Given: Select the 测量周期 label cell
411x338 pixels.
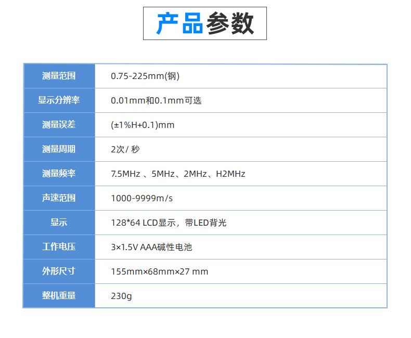Looking at the screenshot, I should coord(59,149).
